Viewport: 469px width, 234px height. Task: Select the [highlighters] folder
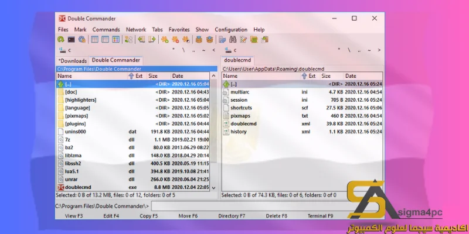coord(133,100)
